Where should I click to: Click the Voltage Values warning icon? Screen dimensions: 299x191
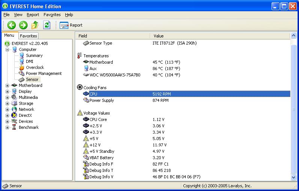(80, 113)
